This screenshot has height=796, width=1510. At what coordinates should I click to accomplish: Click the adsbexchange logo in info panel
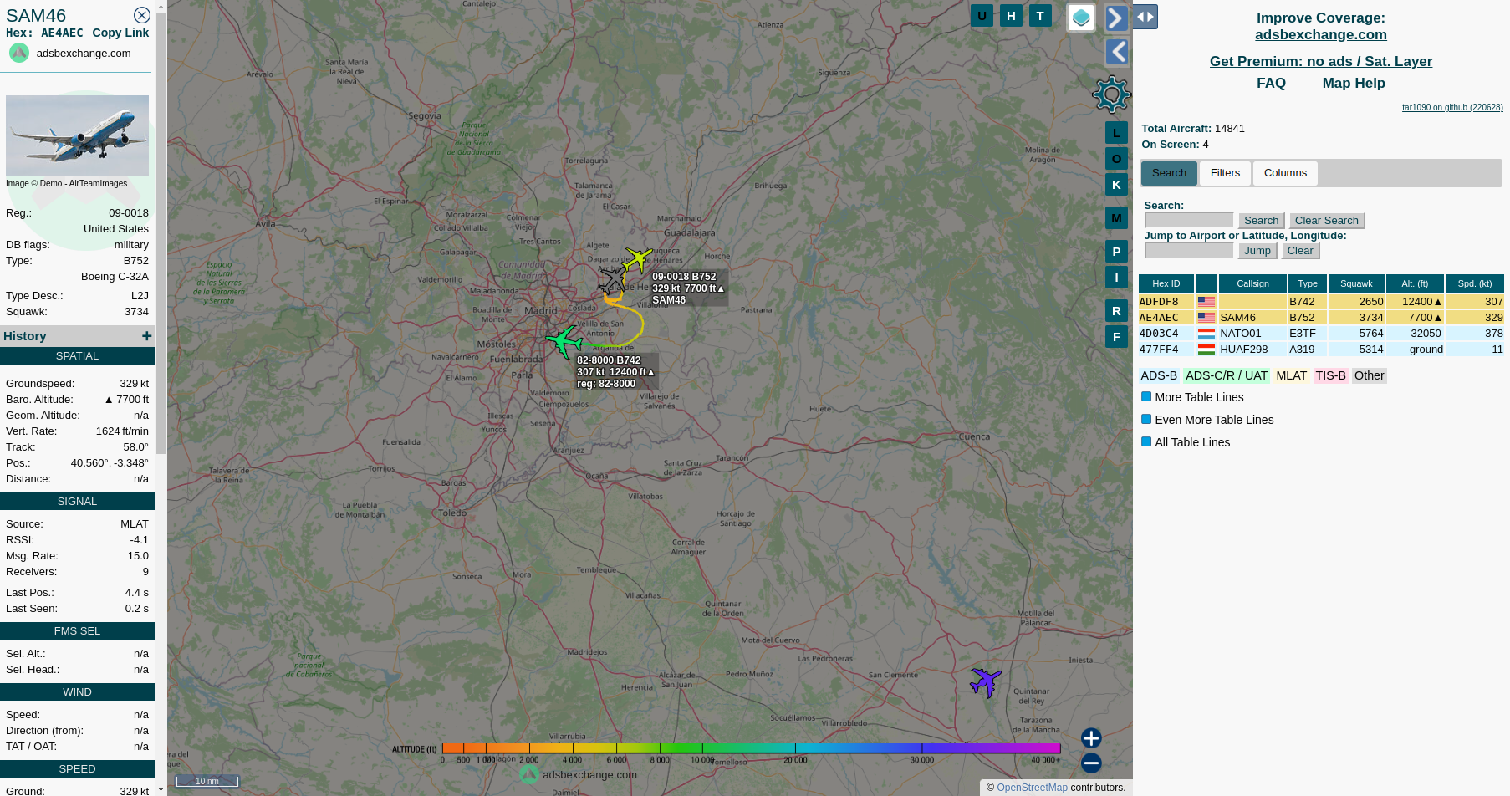19,53
